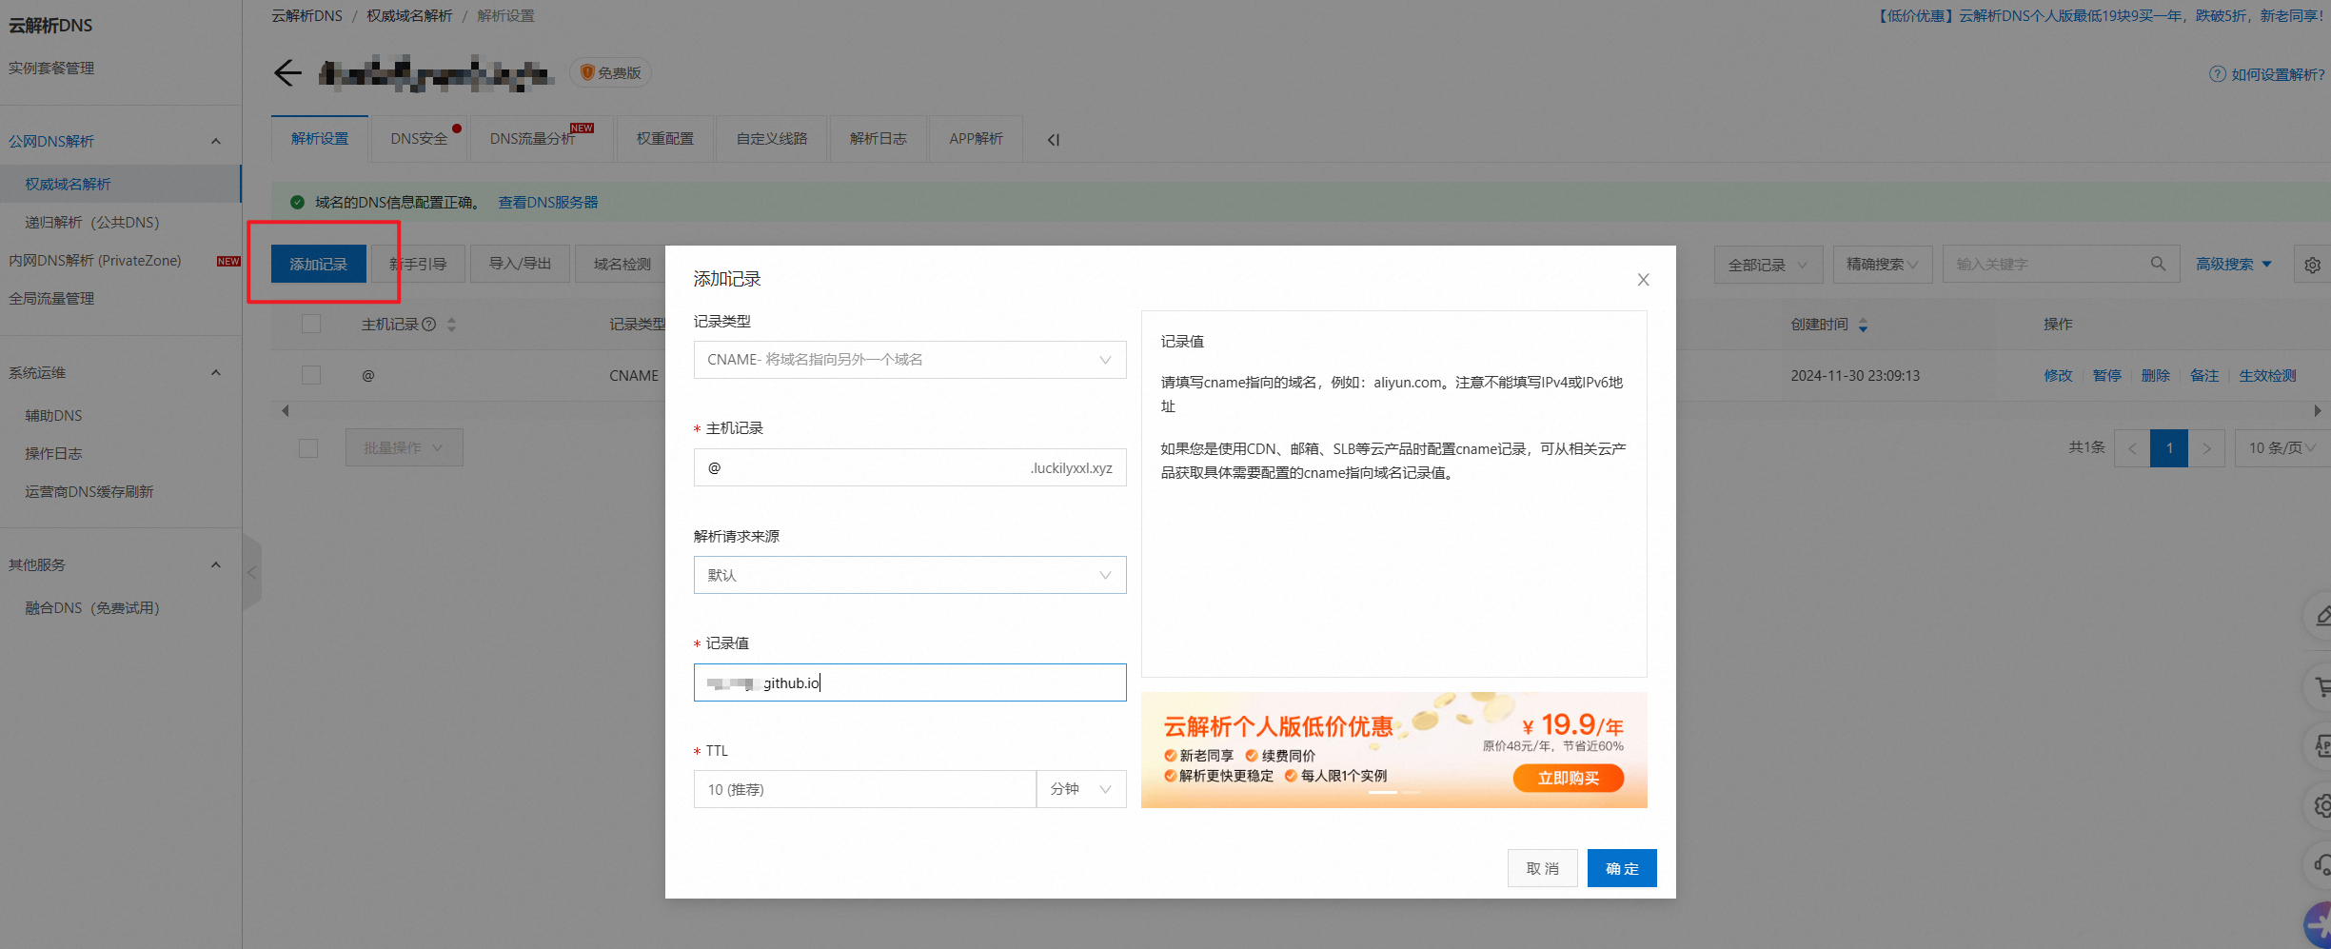Click the back arrow beside the domain name
This screenshot has height=949, width=2331.
tap(287, 73)
